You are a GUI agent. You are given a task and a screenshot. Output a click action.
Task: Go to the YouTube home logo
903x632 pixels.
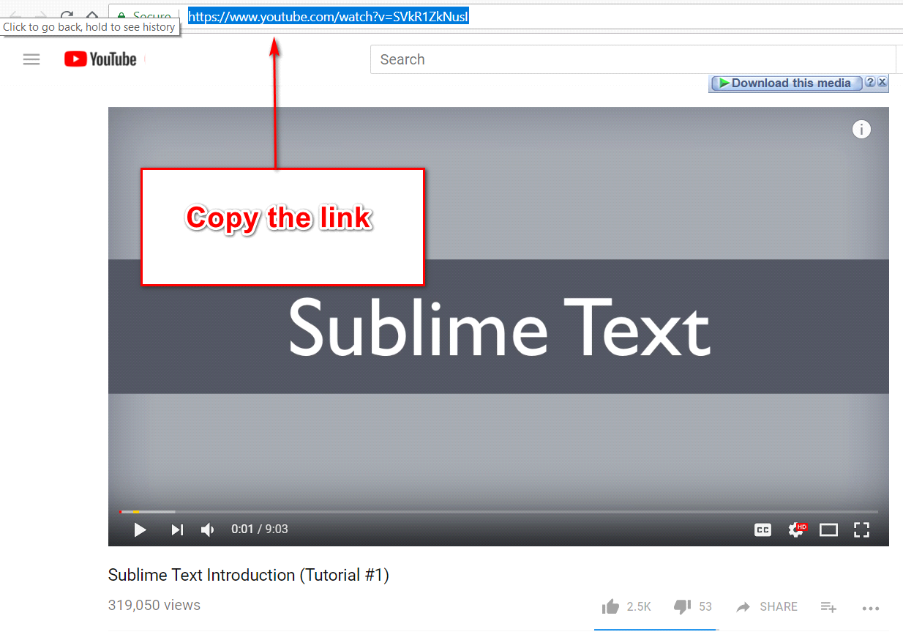tap(100, 59)
